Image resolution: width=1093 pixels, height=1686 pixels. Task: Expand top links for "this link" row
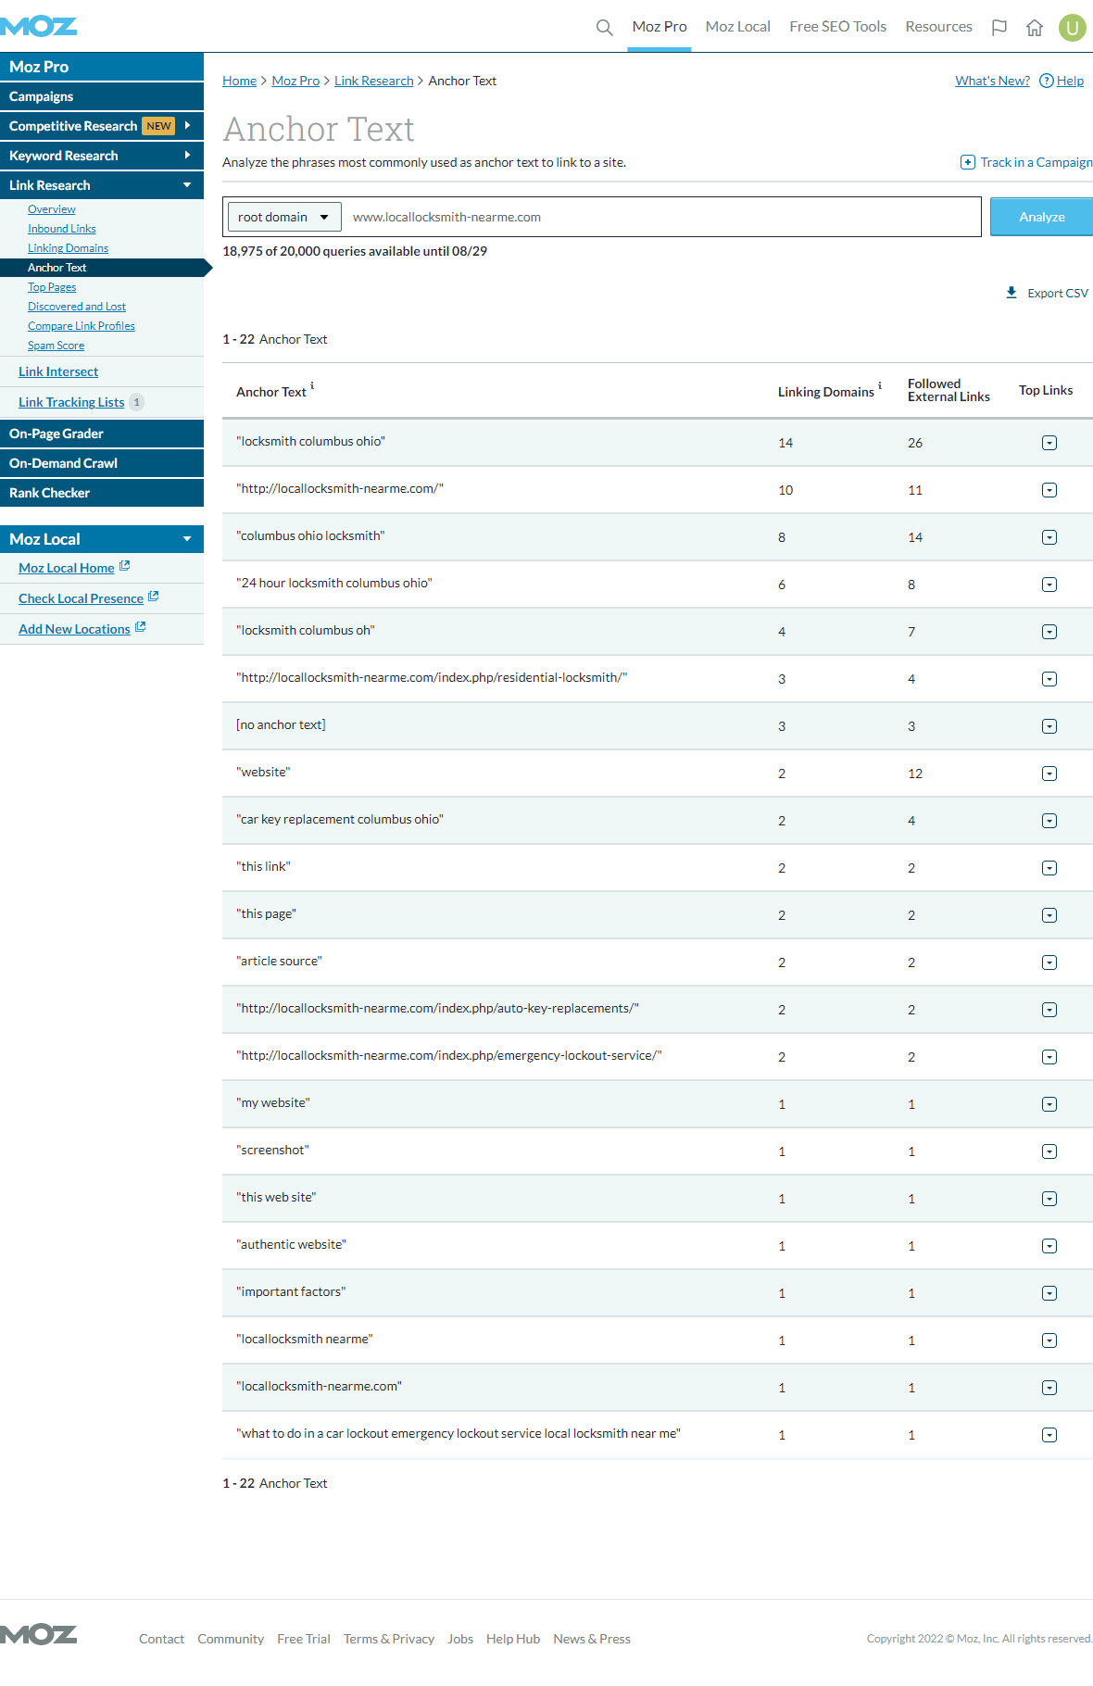click(1049, 868)
